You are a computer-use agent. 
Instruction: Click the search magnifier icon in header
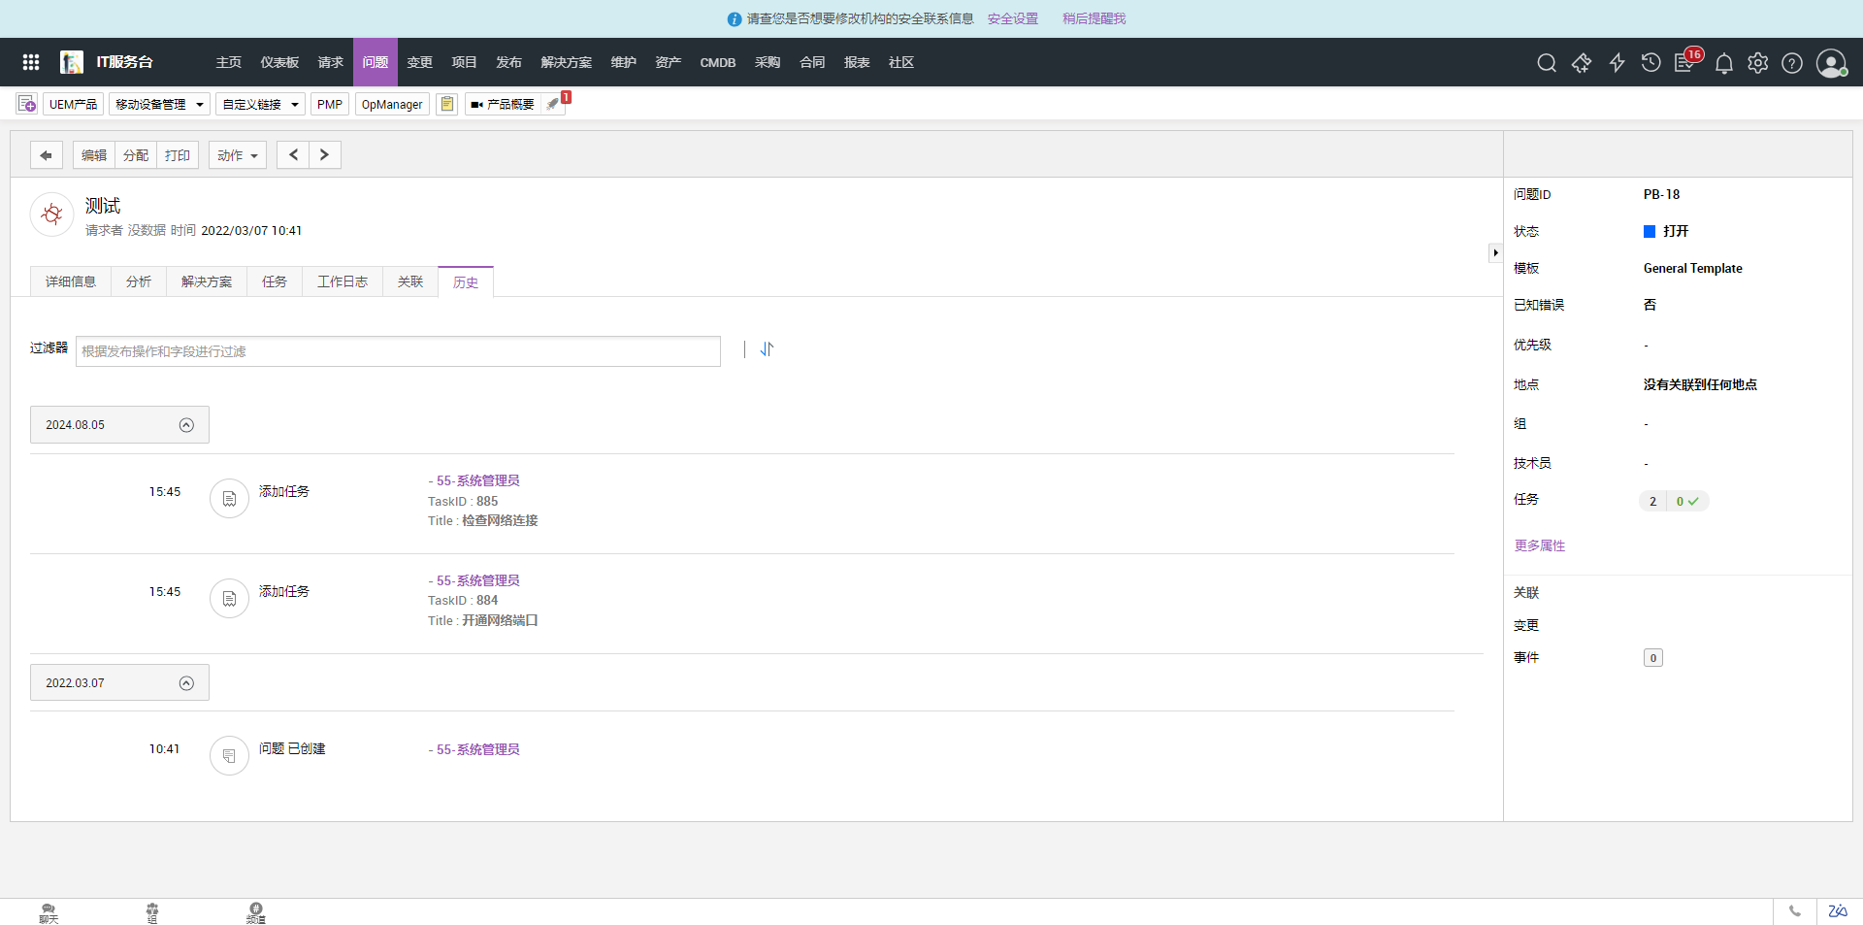(1547, 63)
